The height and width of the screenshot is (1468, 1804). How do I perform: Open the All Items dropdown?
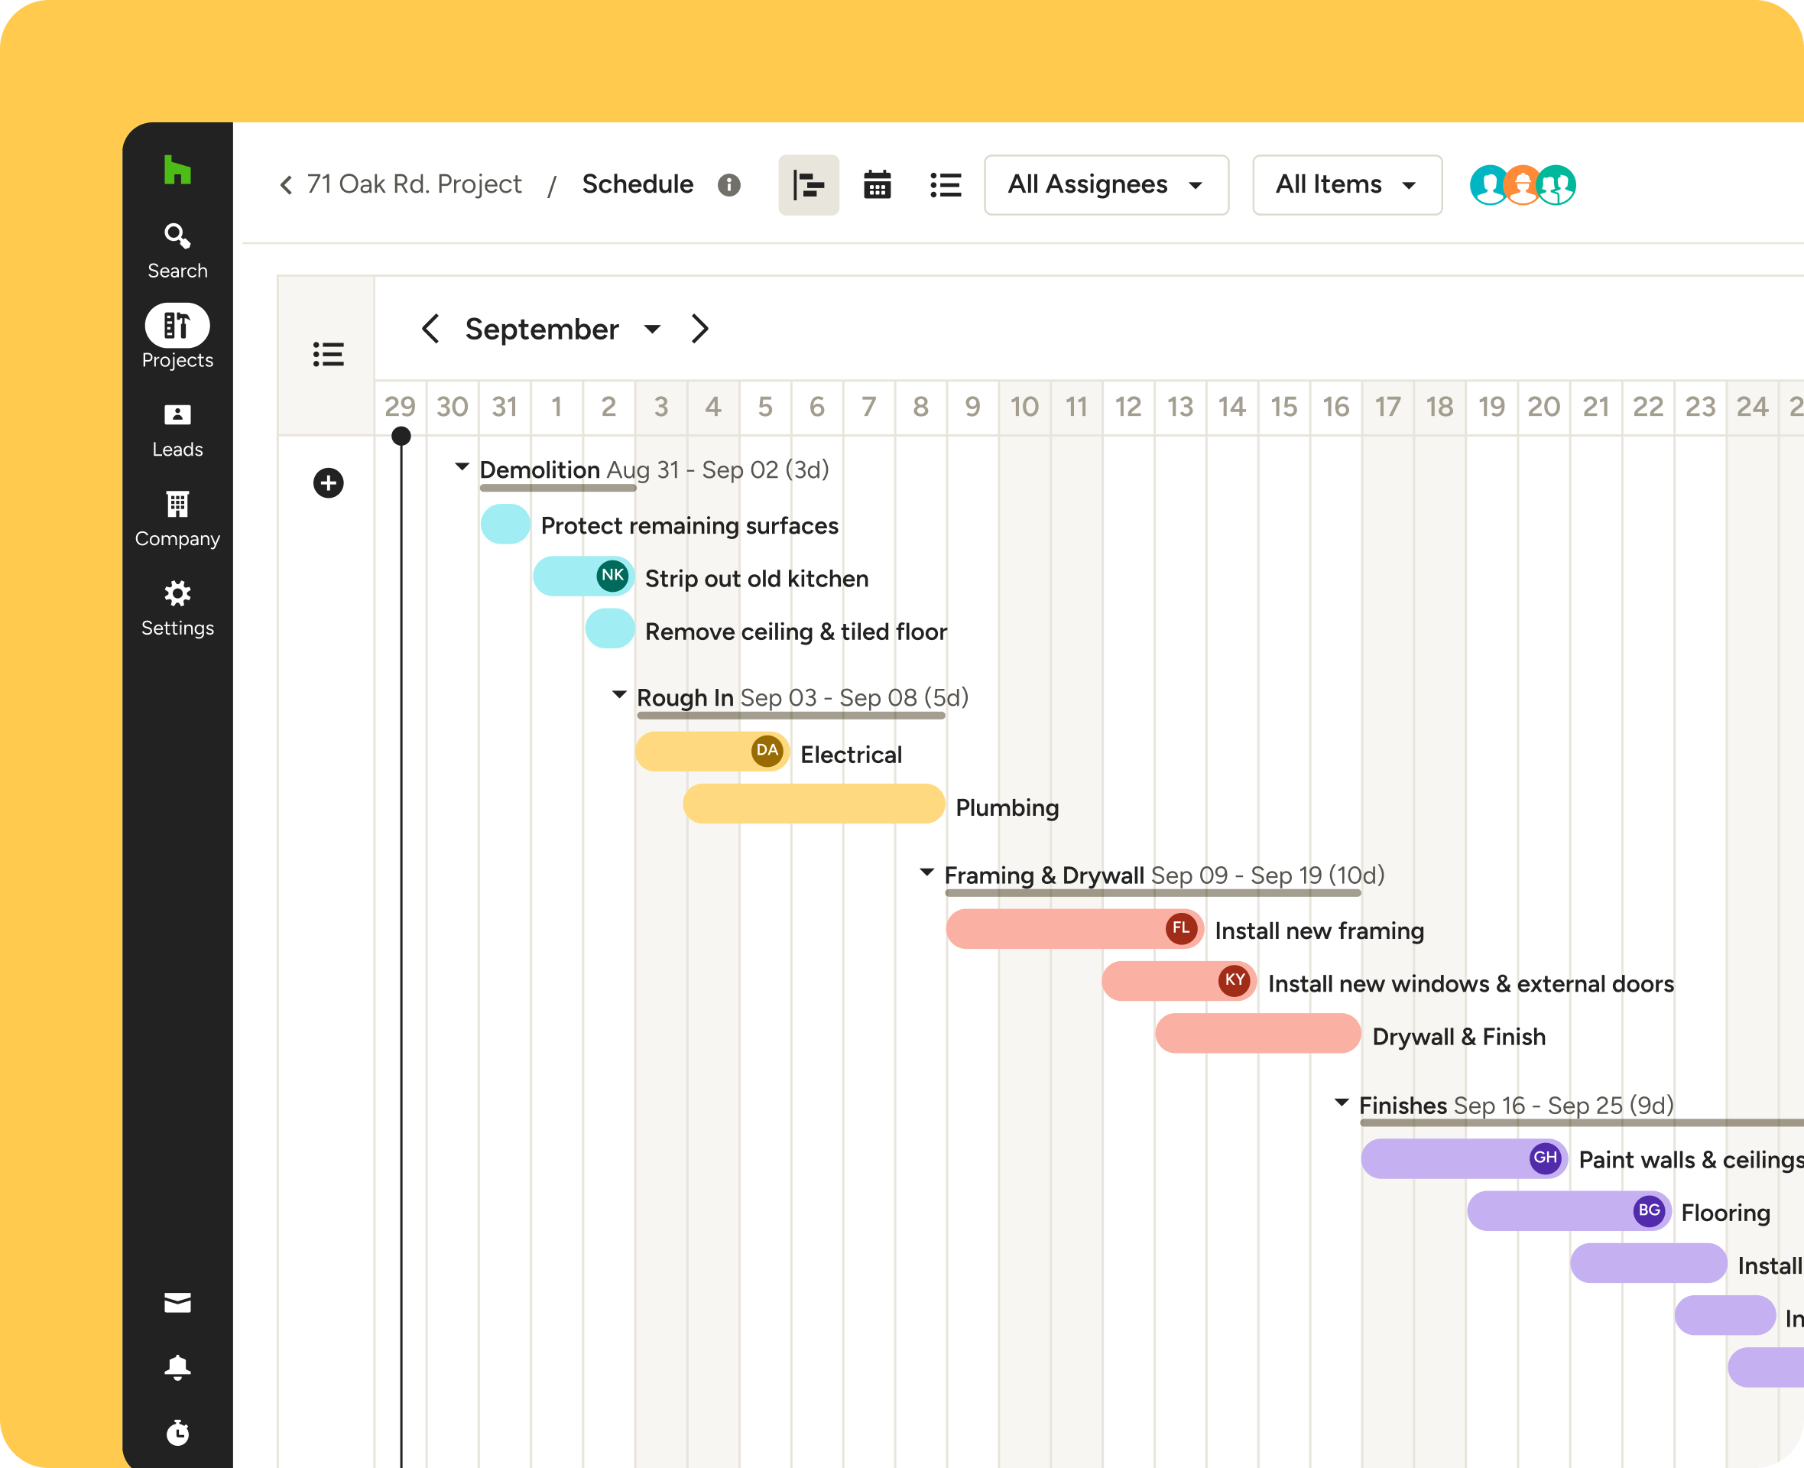1346,184
